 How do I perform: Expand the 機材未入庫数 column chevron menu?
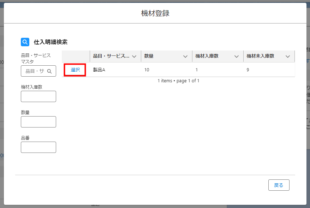pos(288,57)
